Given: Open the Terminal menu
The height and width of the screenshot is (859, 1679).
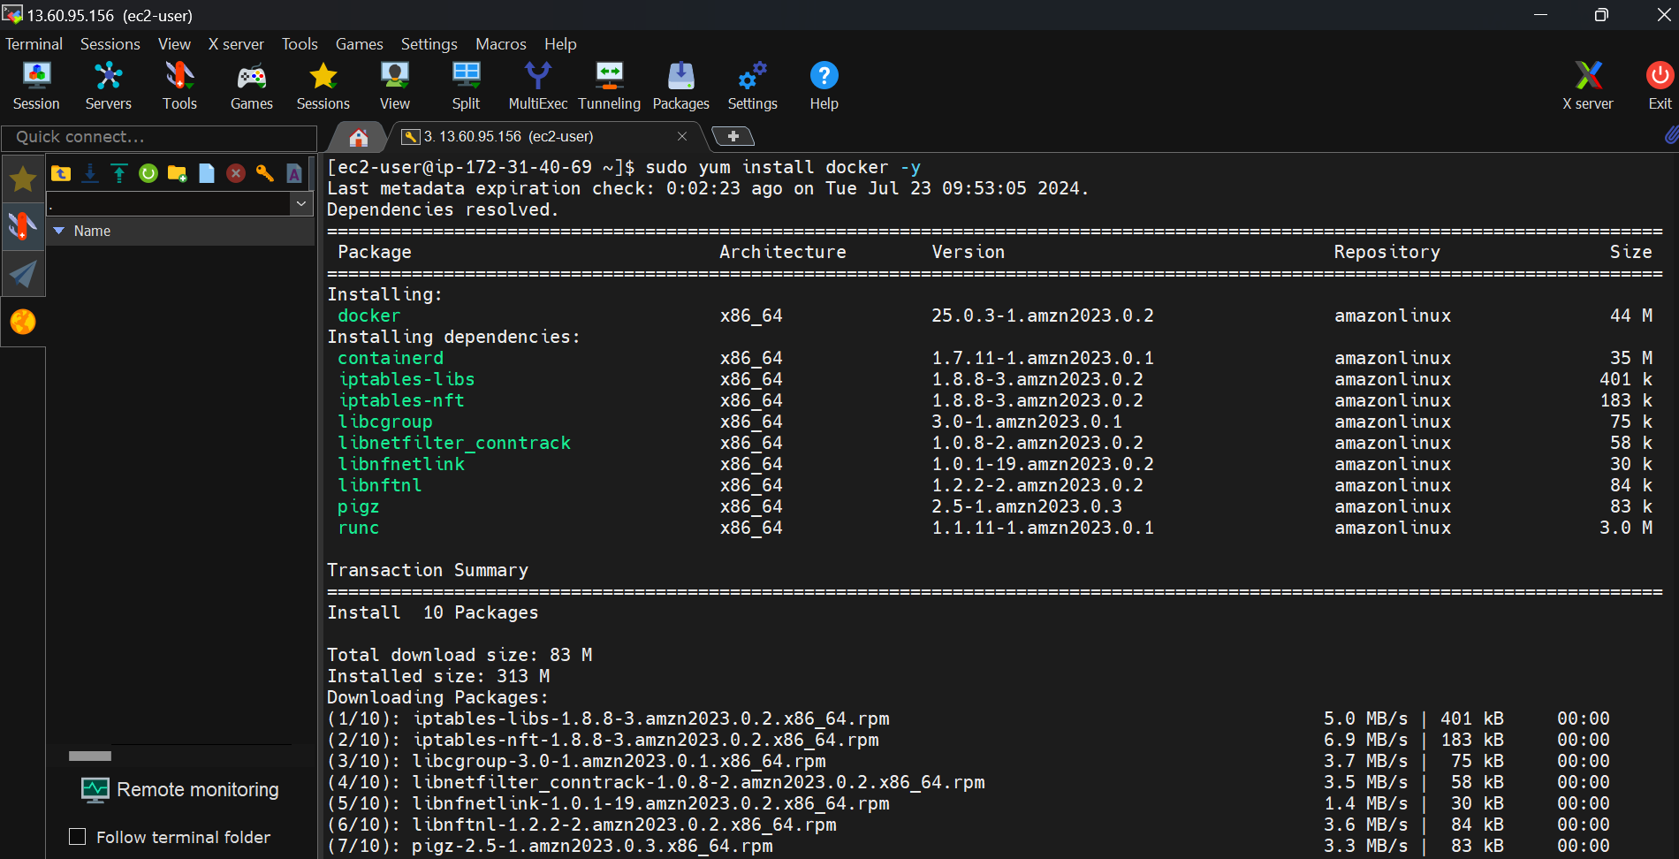Looking at the screenshot, I should [x=34, y=44].
